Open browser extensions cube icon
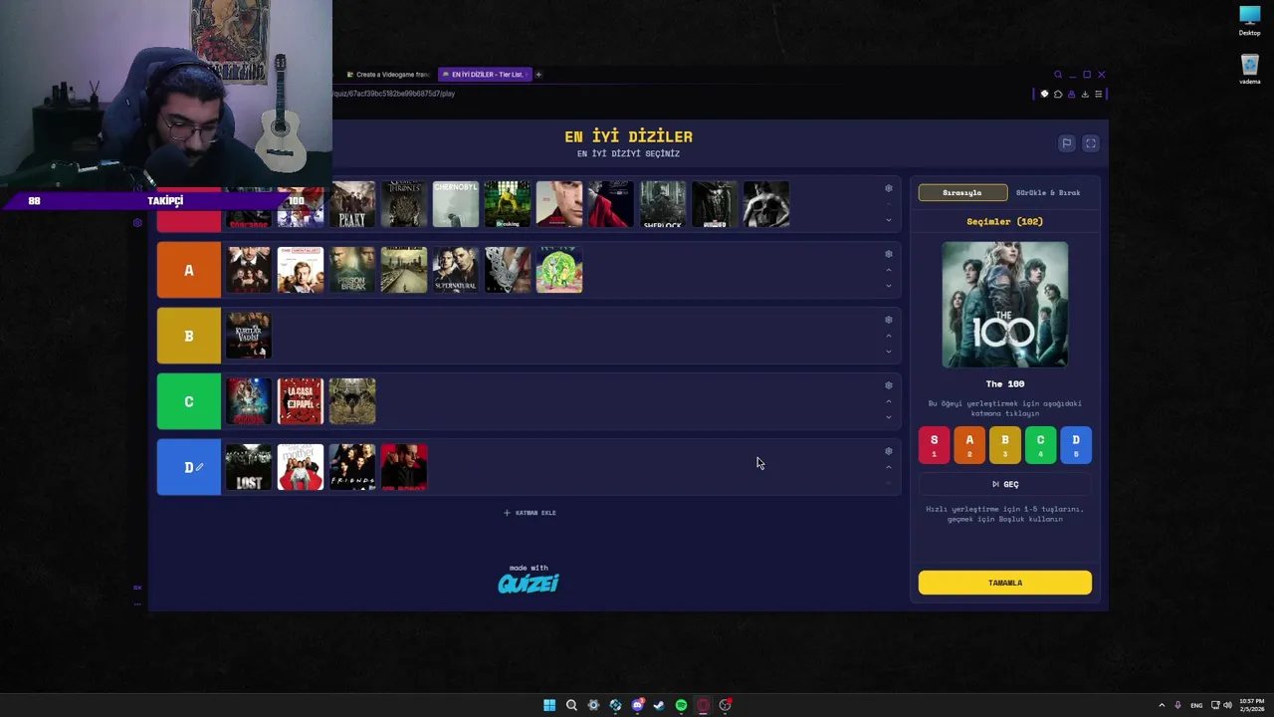The width and height of the screenshot is (1274, 717). 1058,94
